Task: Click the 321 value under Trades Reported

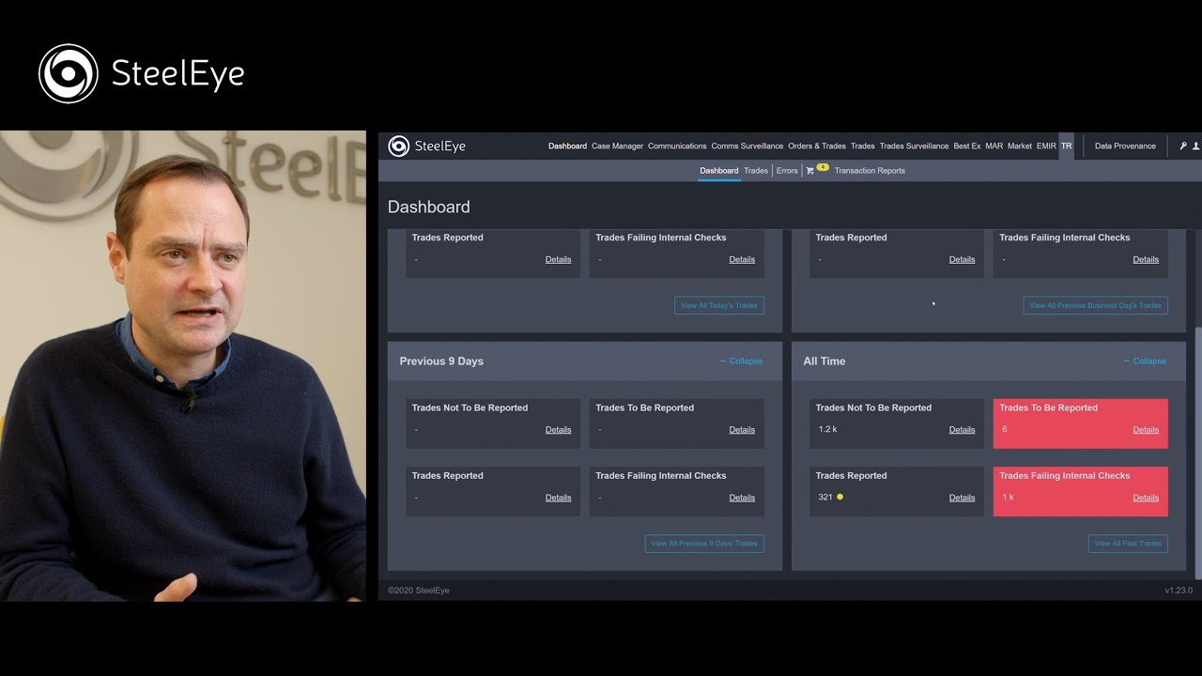Action: (824, 497)
